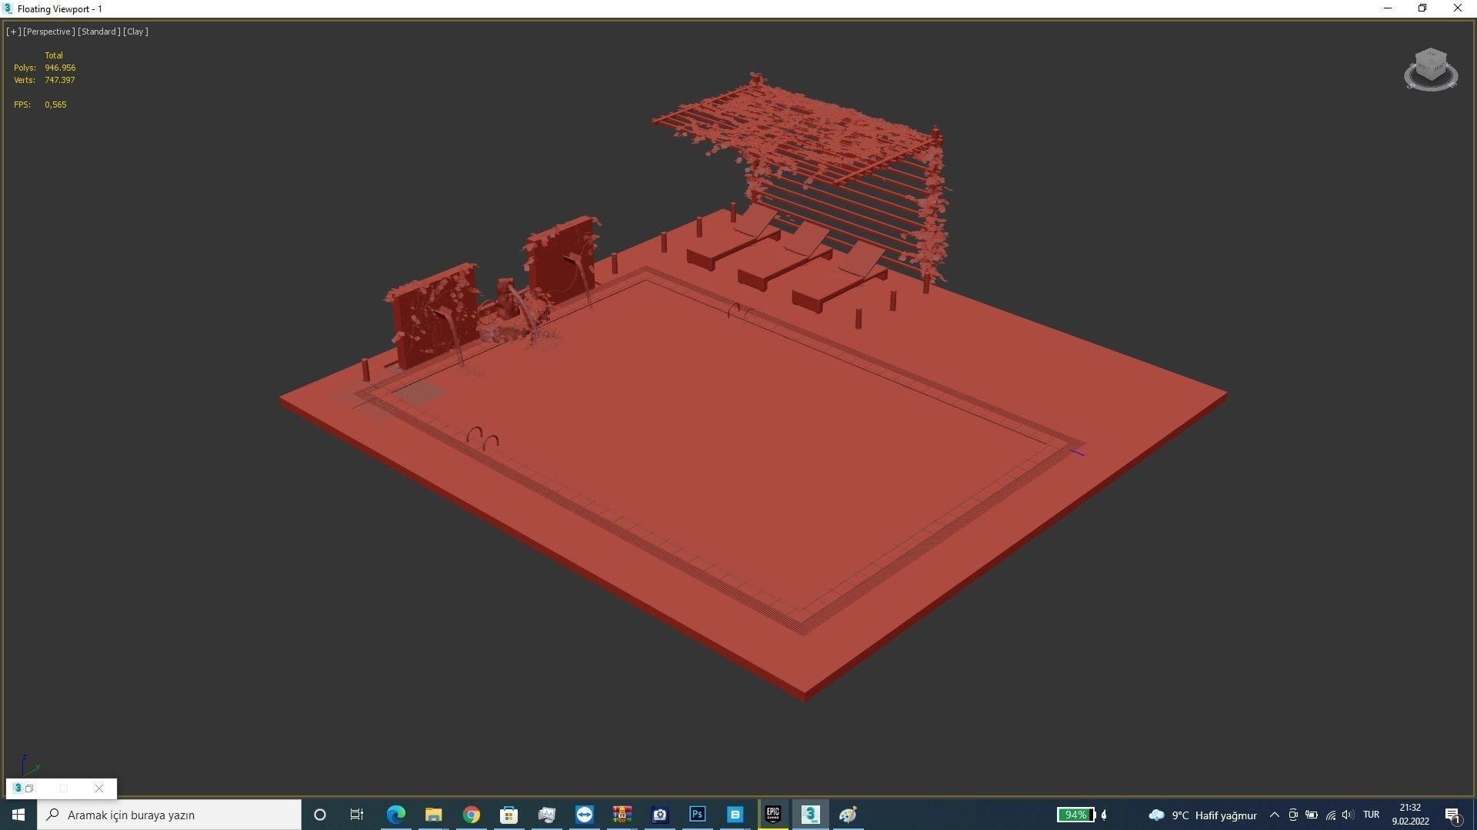Image resolution: width=1477 pixels, height=830 pixels.
Task: Open the weather widget Hafif yağmur
Action: coord(1203,815)
